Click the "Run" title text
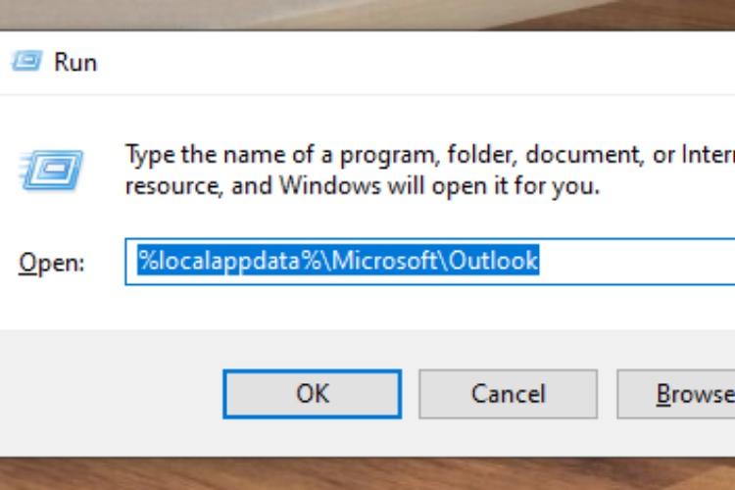The width and height of the screenshot is (735, 490). pos(75,63)
